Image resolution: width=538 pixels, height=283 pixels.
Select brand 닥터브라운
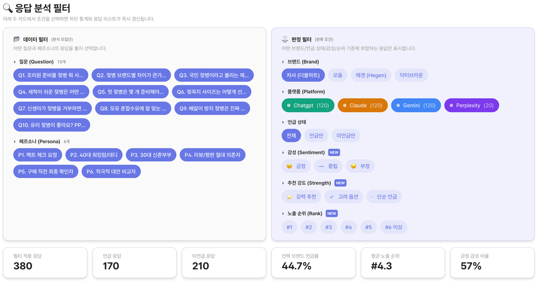coord(411,75)
